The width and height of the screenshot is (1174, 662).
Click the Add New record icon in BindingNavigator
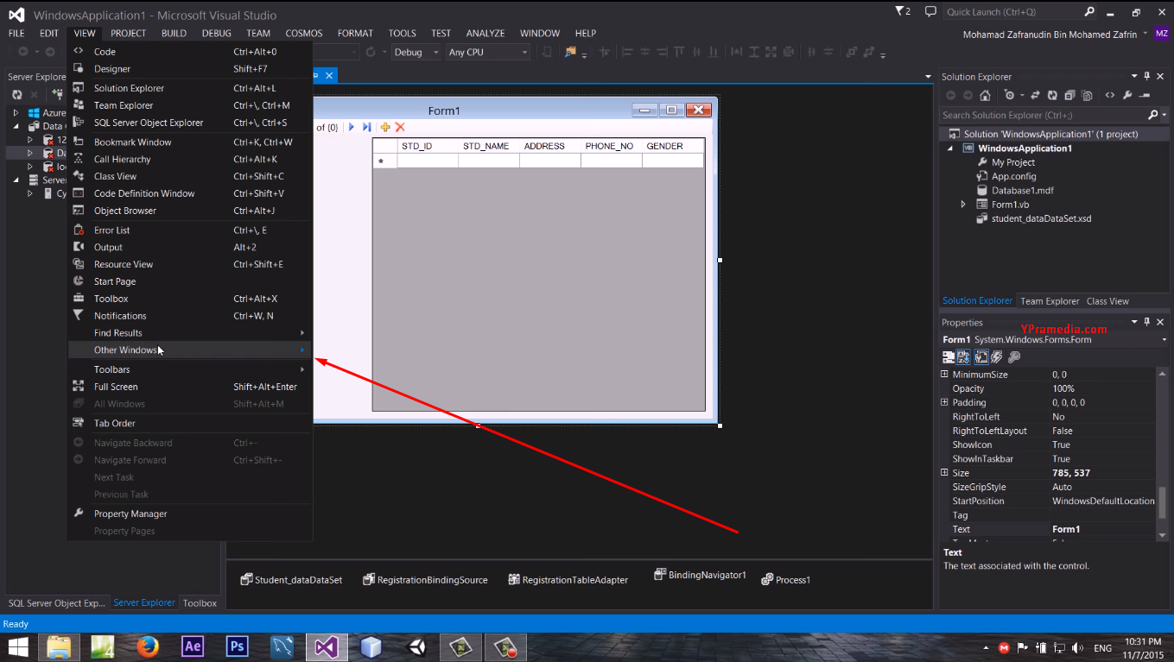tap(385, 127)
